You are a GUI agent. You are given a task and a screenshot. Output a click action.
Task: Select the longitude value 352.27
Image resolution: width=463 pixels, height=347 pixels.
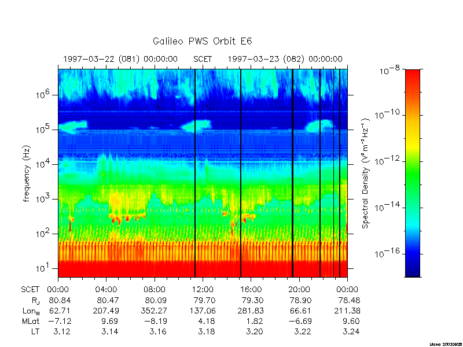154,311
